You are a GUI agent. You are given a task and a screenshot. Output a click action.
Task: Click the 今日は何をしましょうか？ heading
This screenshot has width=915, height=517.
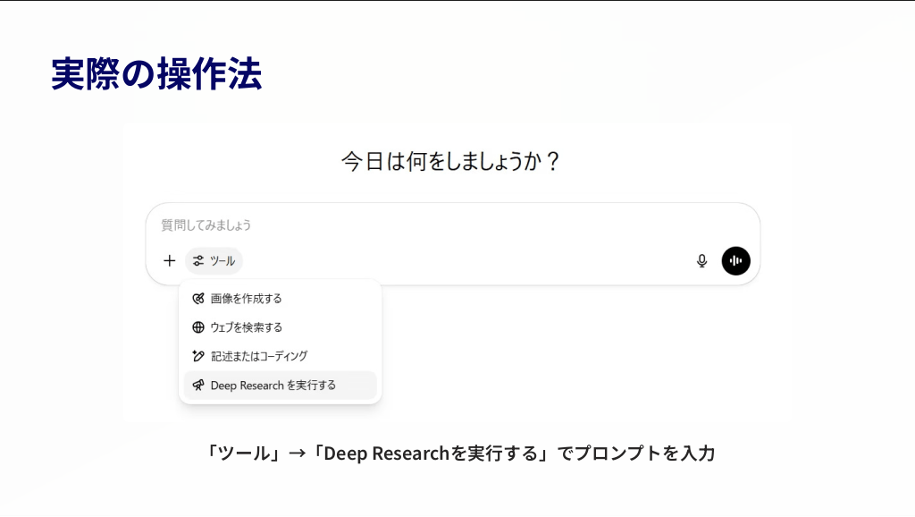451,162
